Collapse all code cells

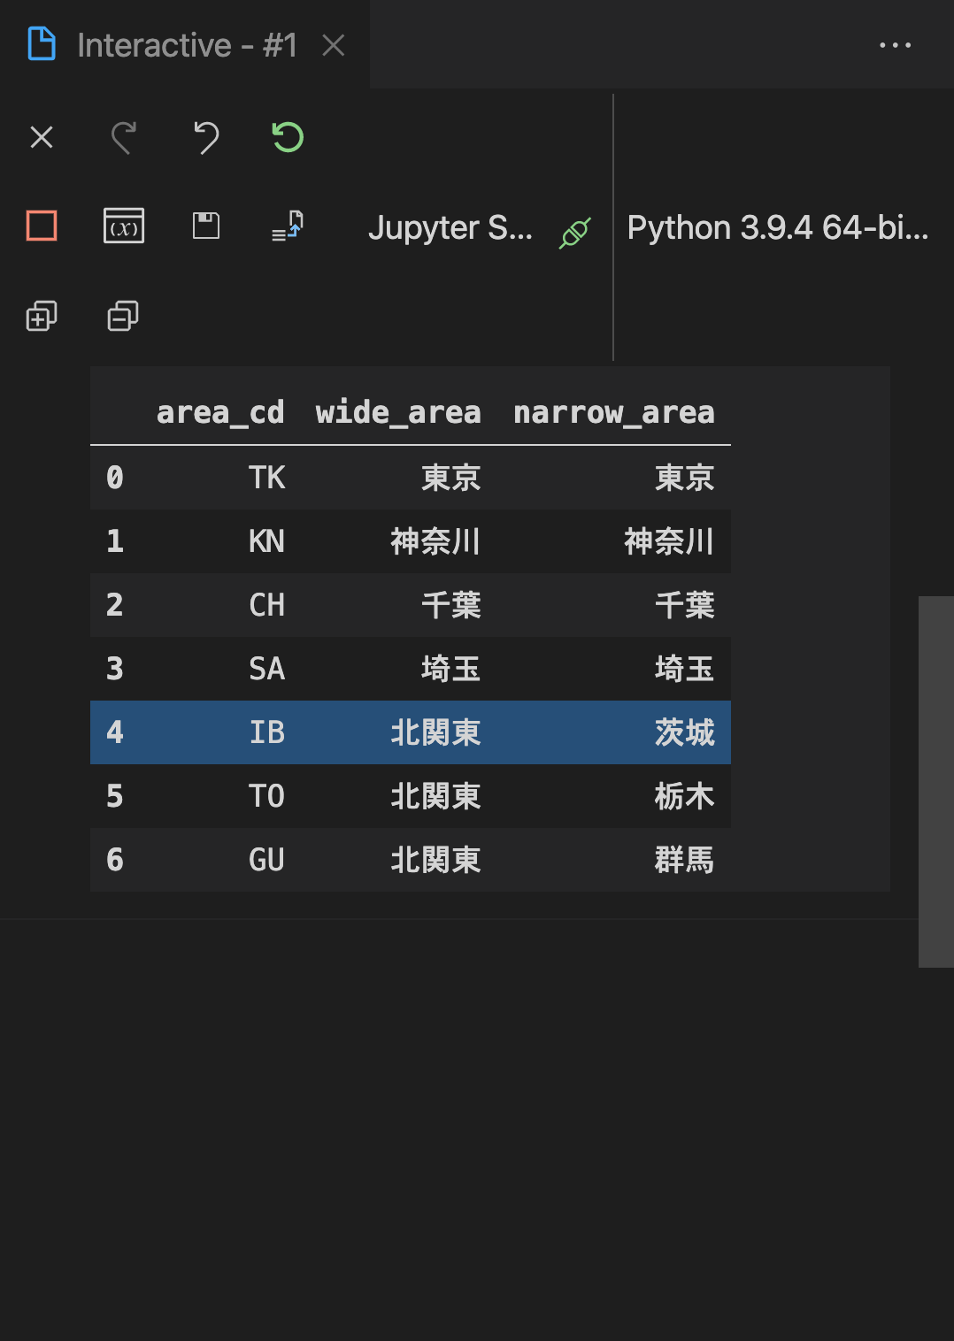121,317
